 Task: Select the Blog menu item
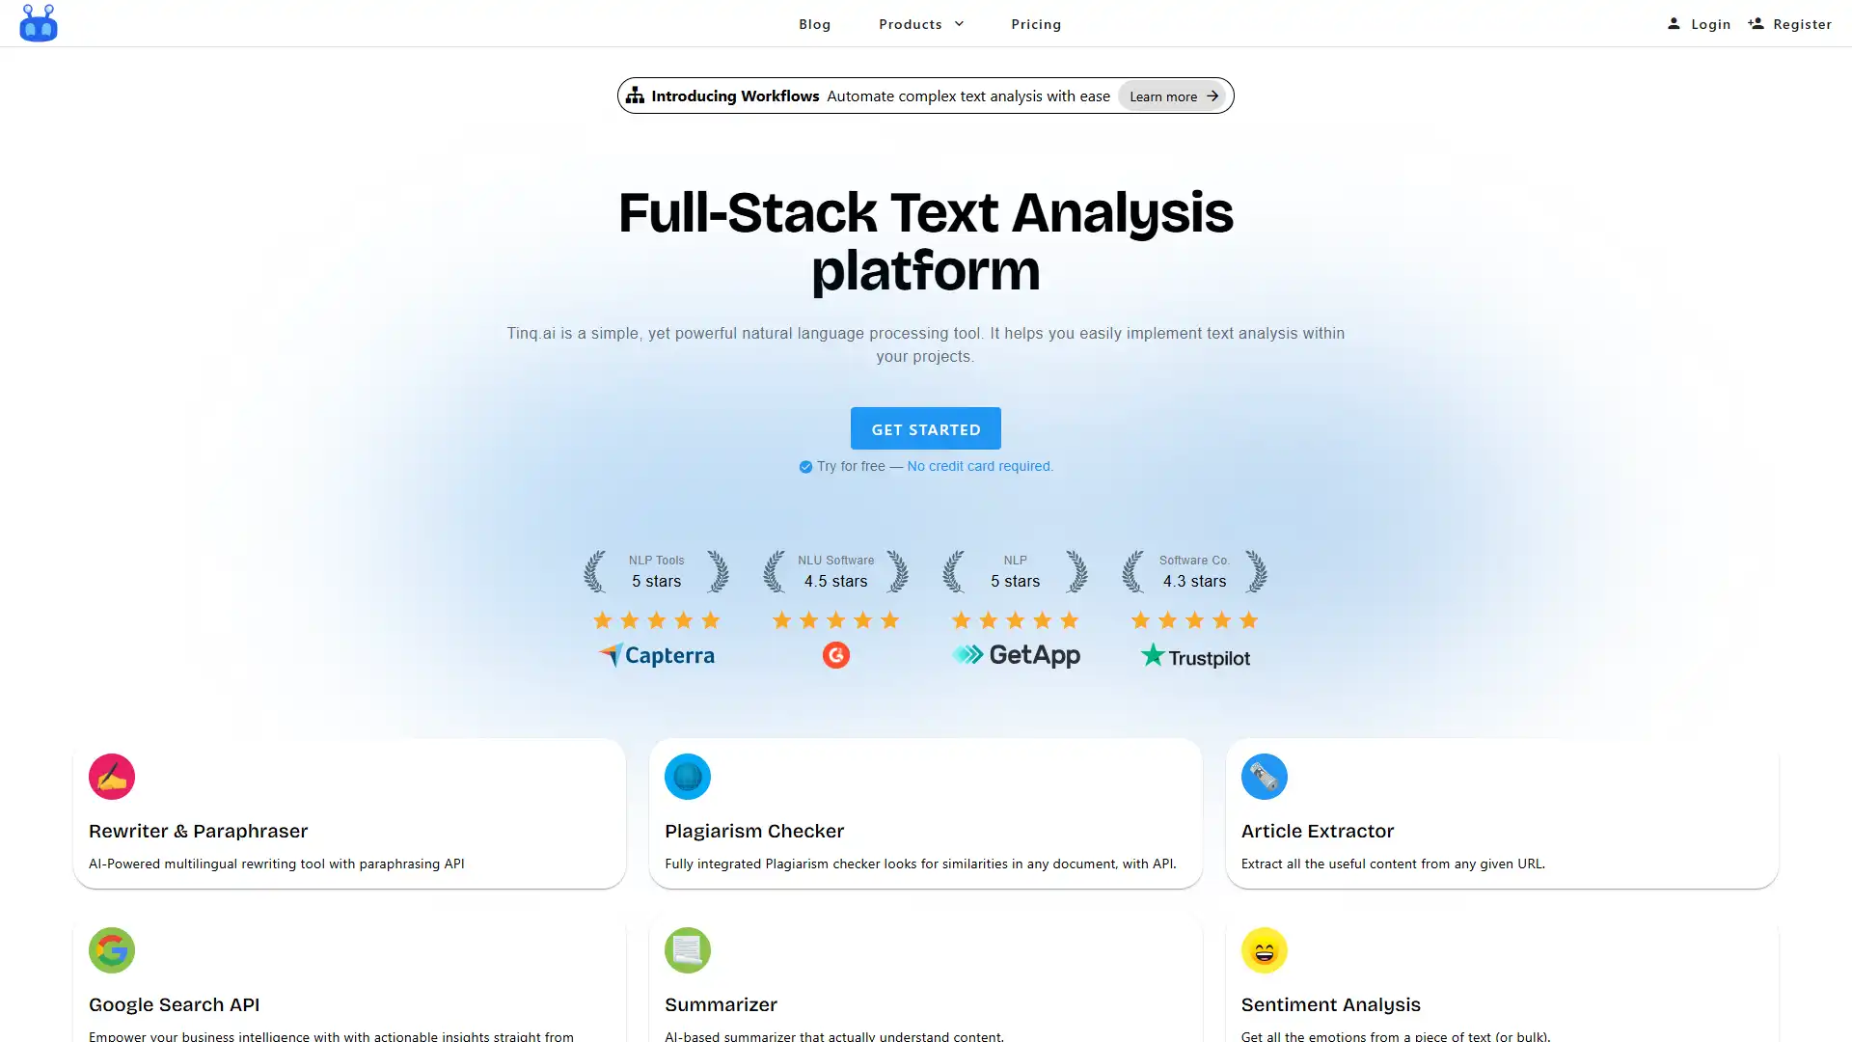814,23
